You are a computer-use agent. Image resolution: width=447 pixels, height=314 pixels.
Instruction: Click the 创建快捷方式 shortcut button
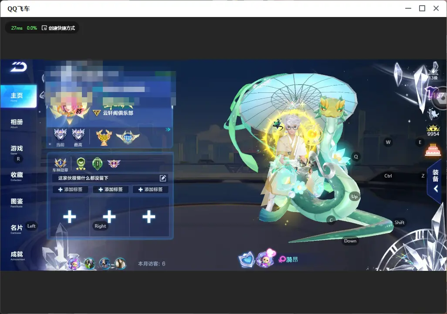[x=58, y=28]
